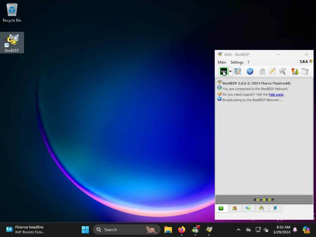316x237 pixels.
Task: Expand the status dropdown arrow beside avatar
Action: (x=230, y=71)
